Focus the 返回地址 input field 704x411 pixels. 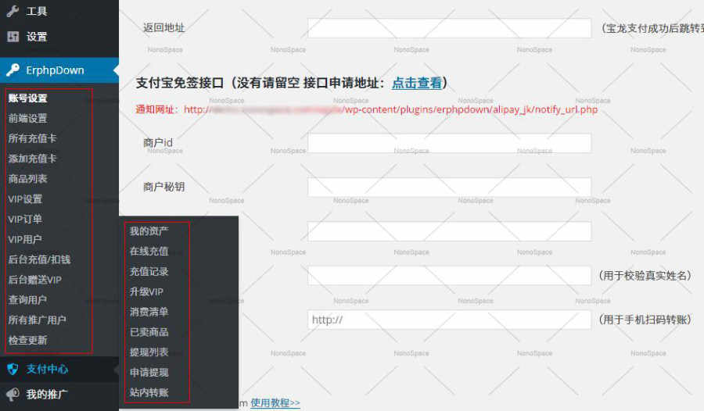coord(450,28)
